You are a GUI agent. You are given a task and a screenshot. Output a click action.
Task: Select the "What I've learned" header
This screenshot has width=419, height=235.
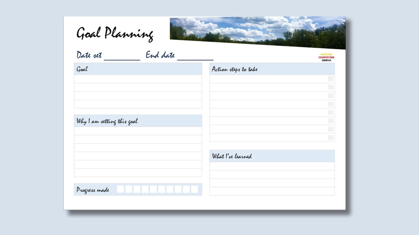click(272, 156)
